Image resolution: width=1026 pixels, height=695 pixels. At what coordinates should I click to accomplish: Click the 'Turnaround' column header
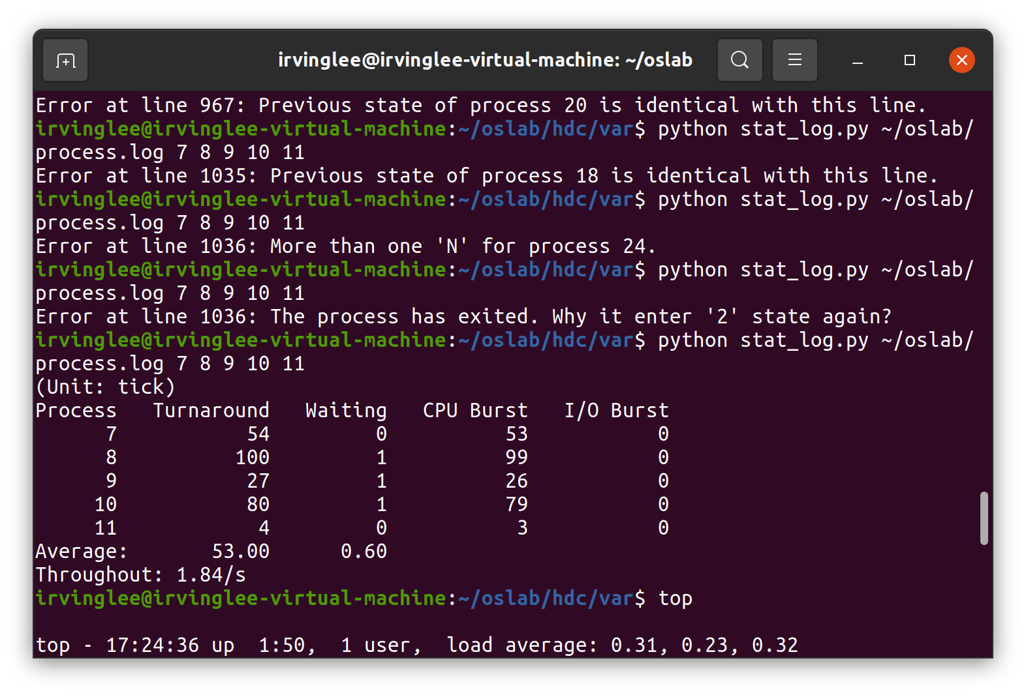click(x=211, y=410)
